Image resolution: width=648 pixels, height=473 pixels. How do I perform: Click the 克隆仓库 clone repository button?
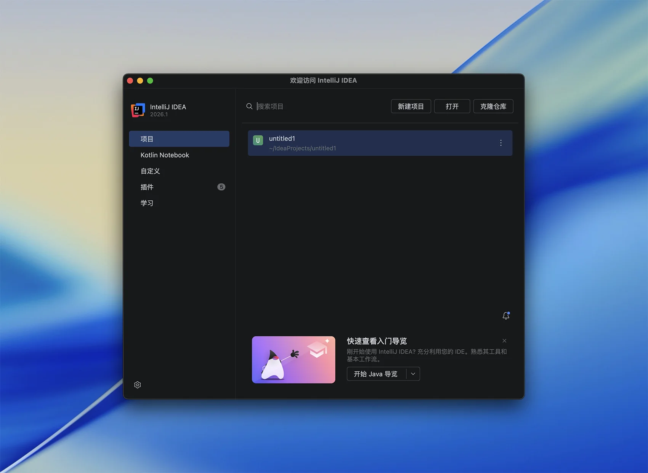(493, 106)
